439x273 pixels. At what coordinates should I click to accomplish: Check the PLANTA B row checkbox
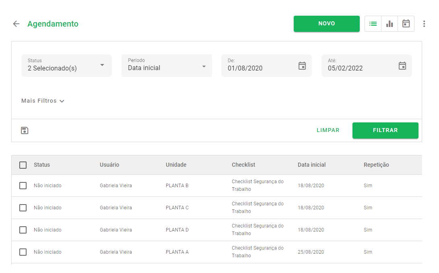[x=23, y=186]
